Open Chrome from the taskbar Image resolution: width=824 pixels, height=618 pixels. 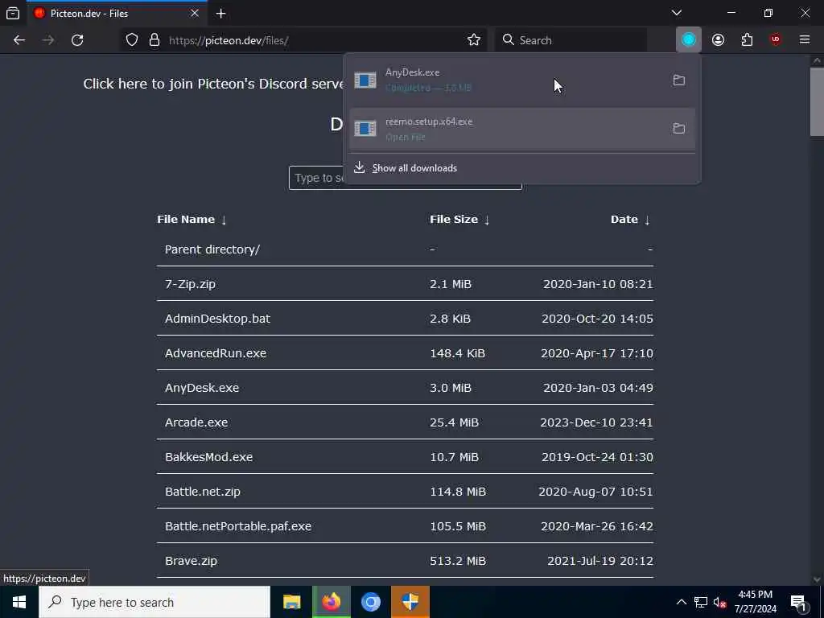pos(370,602)
